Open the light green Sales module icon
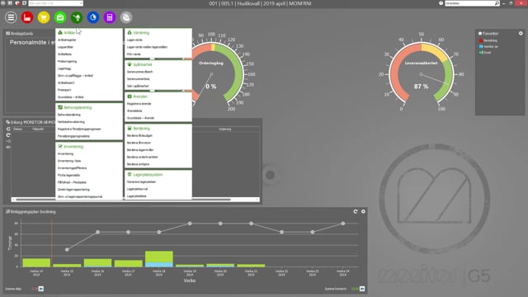This screenshot has width=528, height=297. (60, 17)
